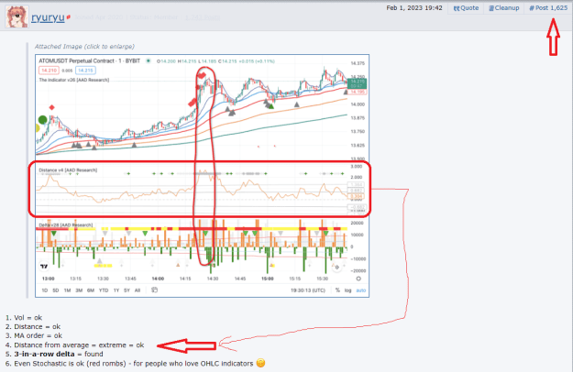Screen dimensions: 573x372
Task: Click the go-to-date calendar icon
Action: pos(155,290)
